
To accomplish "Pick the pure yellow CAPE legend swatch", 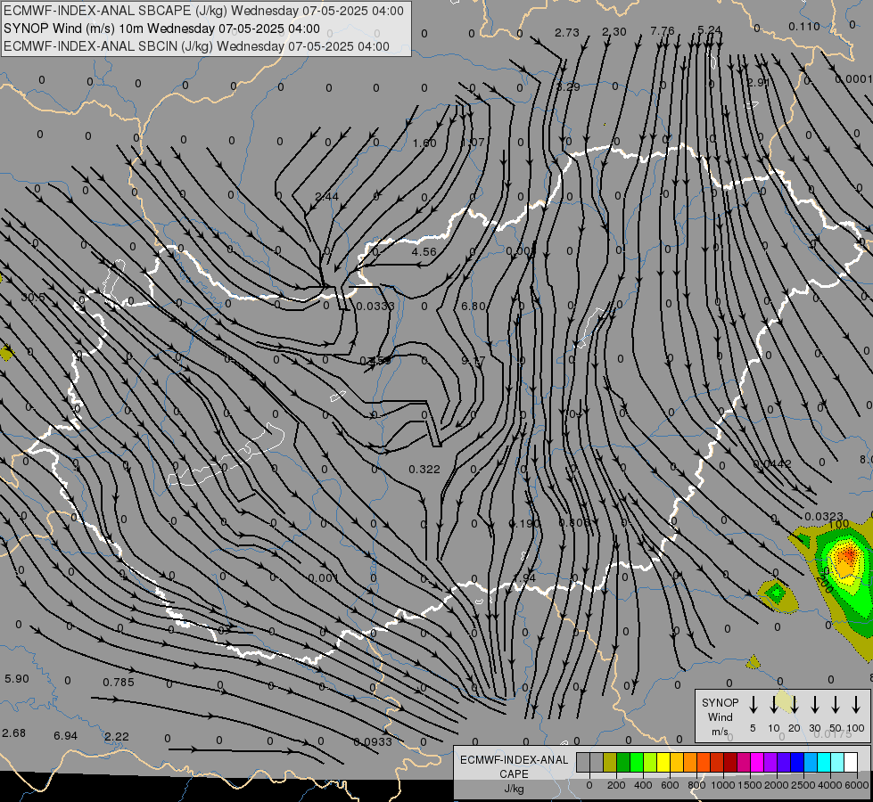I will pos(663,762).
